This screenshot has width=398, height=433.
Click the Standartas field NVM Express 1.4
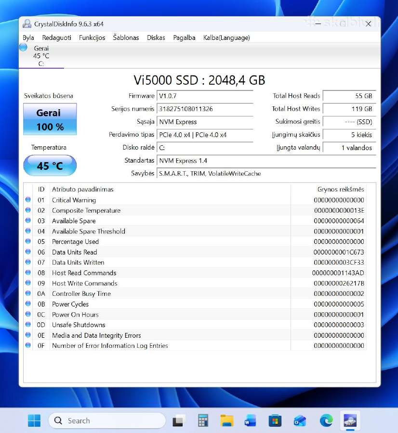[266, 161]
